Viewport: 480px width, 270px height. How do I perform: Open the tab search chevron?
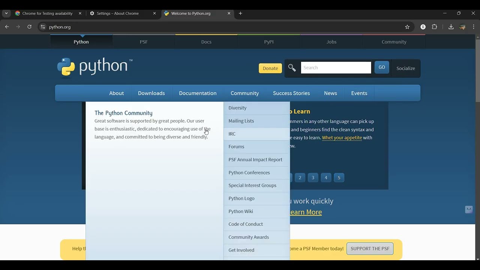point(6,13)
